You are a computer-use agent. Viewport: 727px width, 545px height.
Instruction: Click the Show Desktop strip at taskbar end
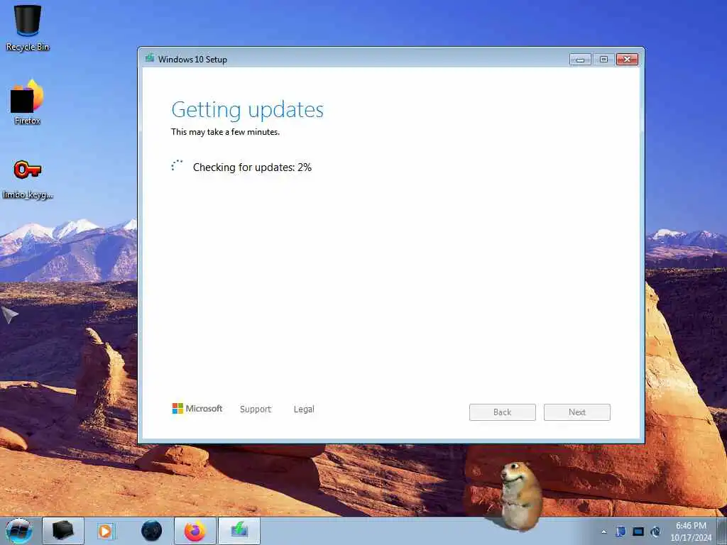tap(722, 531)
